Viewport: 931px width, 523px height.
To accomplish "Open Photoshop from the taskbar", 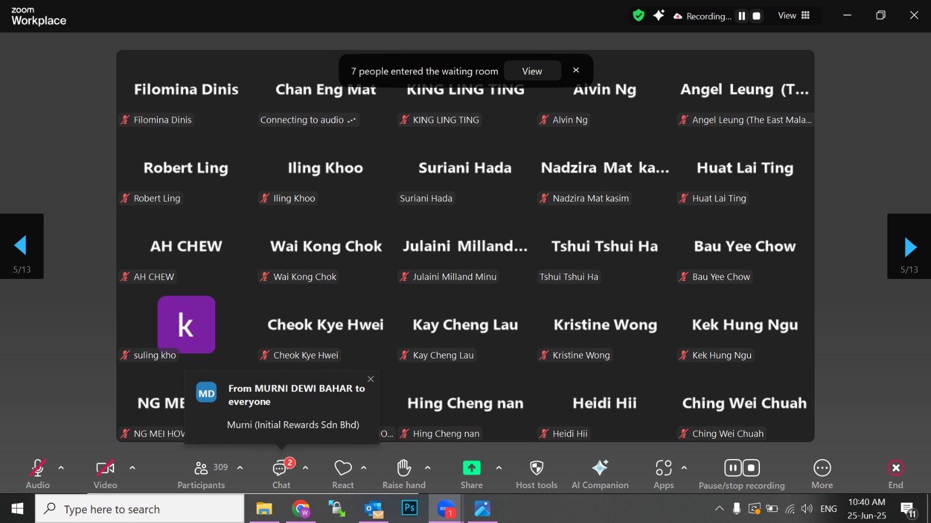I will click(x=410, y=508).
